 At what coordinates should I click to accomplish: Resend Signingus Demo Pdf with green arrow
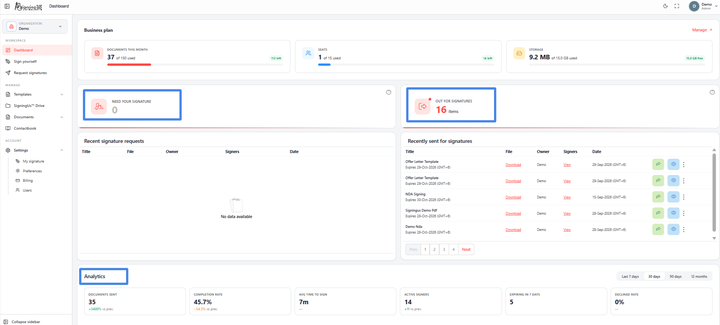(x=658, y=213)
